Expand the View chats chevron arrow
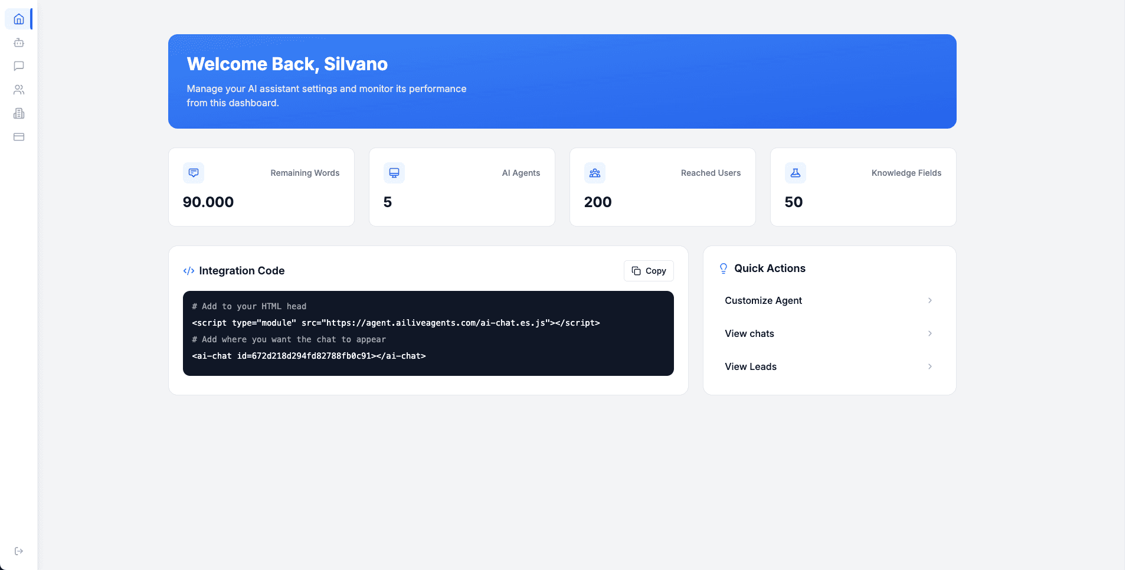Viewport: 1126px width, 570px height. coord(930,333)
